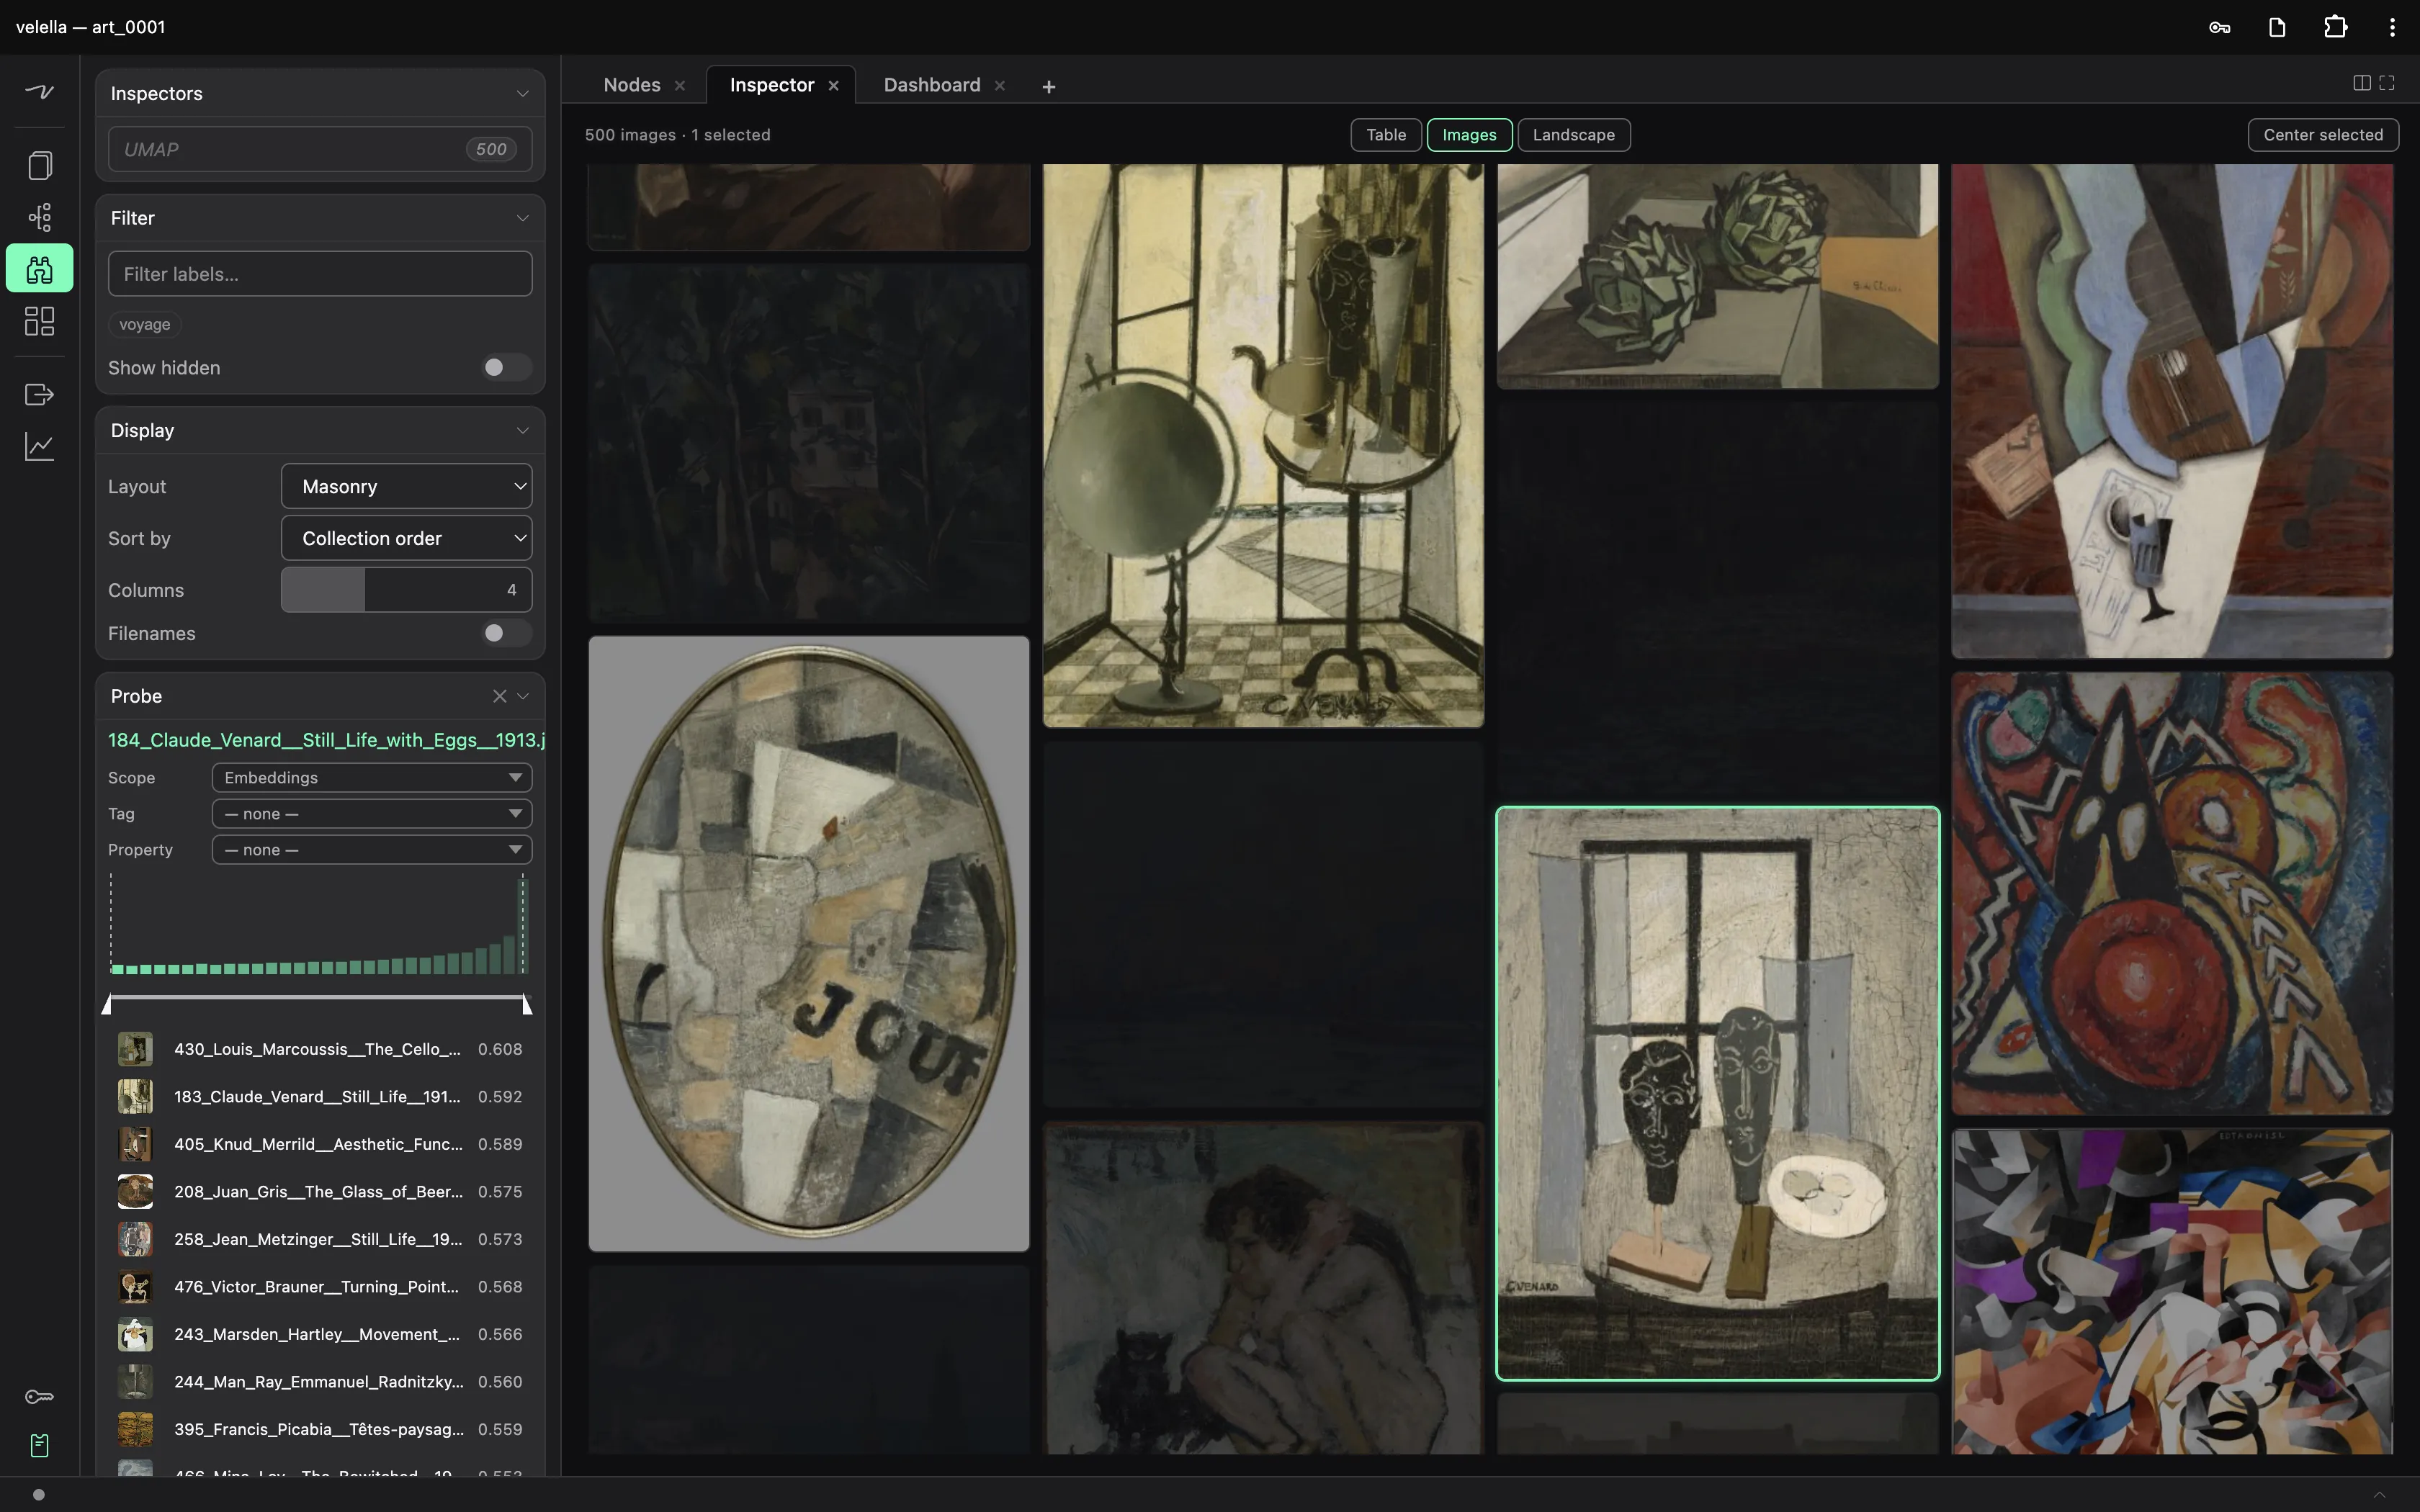Collapse the Probe panel chevron

click(x=523, y=697)
